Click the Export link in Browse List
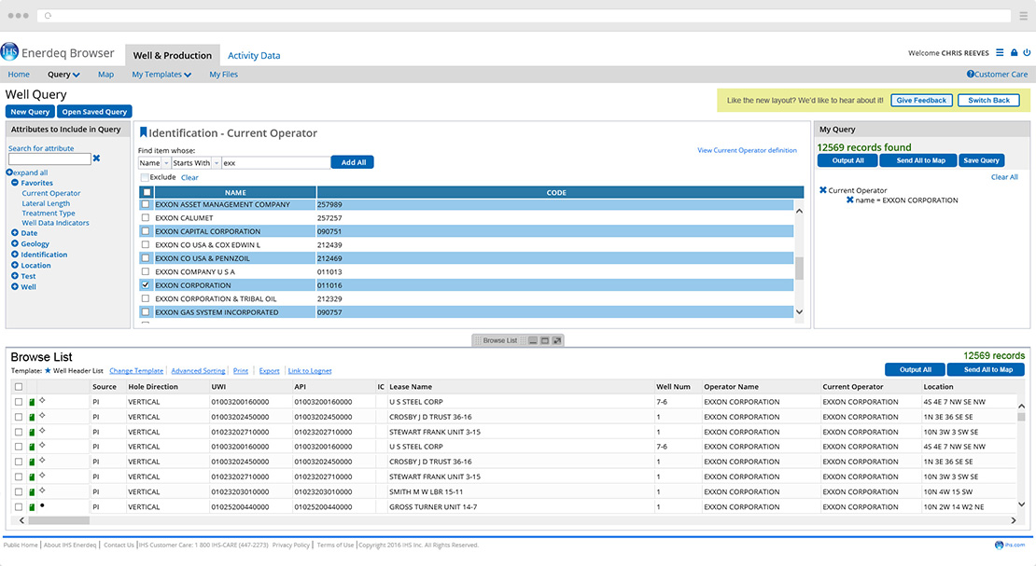 (x=269, y=371)
